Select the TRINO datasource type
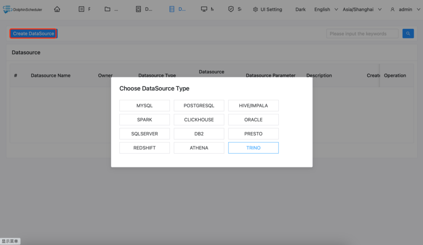The image size is (423, 245). click(253, 148)
